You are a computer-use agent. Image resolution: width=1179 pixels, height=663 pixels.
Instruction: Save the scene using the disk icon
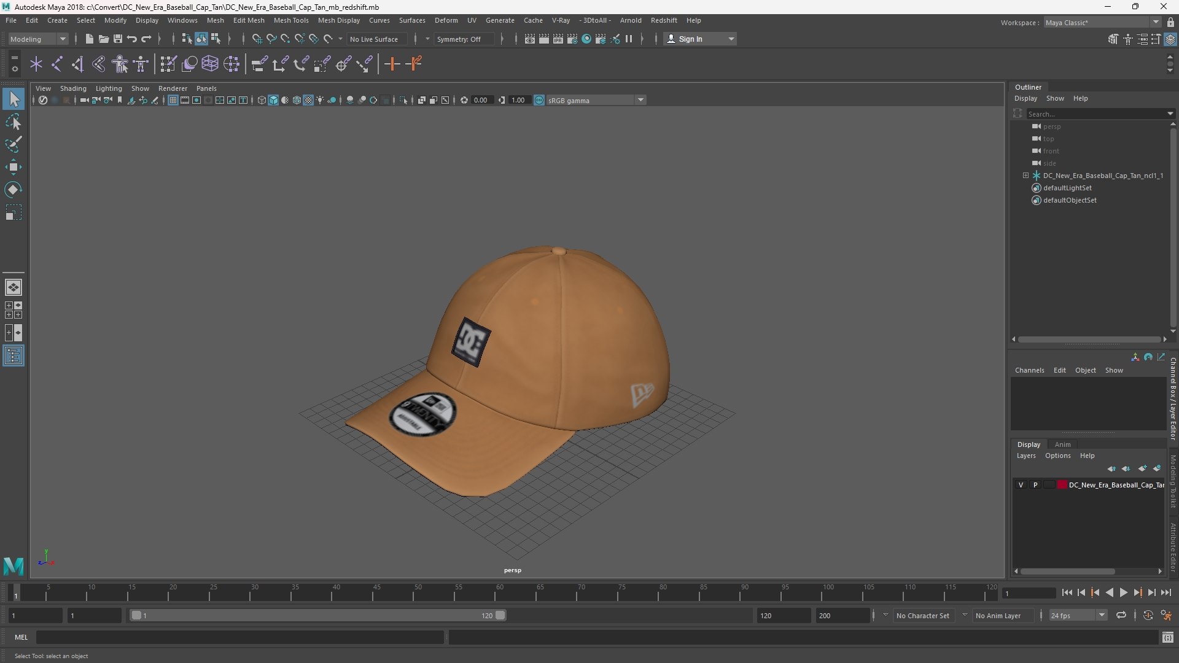click(117, 39)
